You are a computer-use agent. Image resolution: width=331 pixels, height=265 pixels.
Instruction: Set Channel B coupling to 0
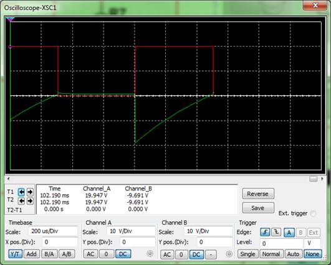click(x=181, y=254)
